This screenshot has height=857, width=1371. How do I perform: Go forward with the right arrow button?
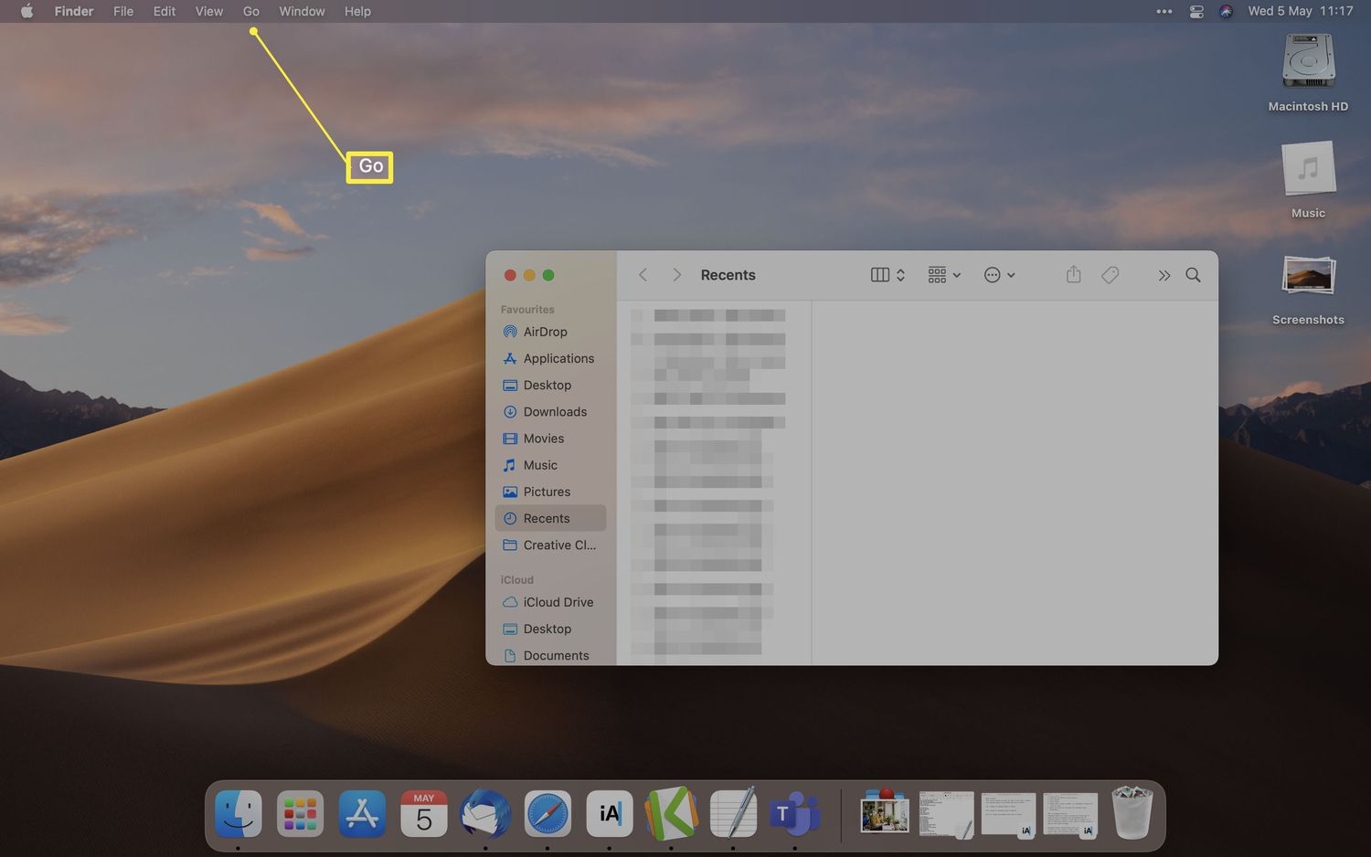click(676, 275)
